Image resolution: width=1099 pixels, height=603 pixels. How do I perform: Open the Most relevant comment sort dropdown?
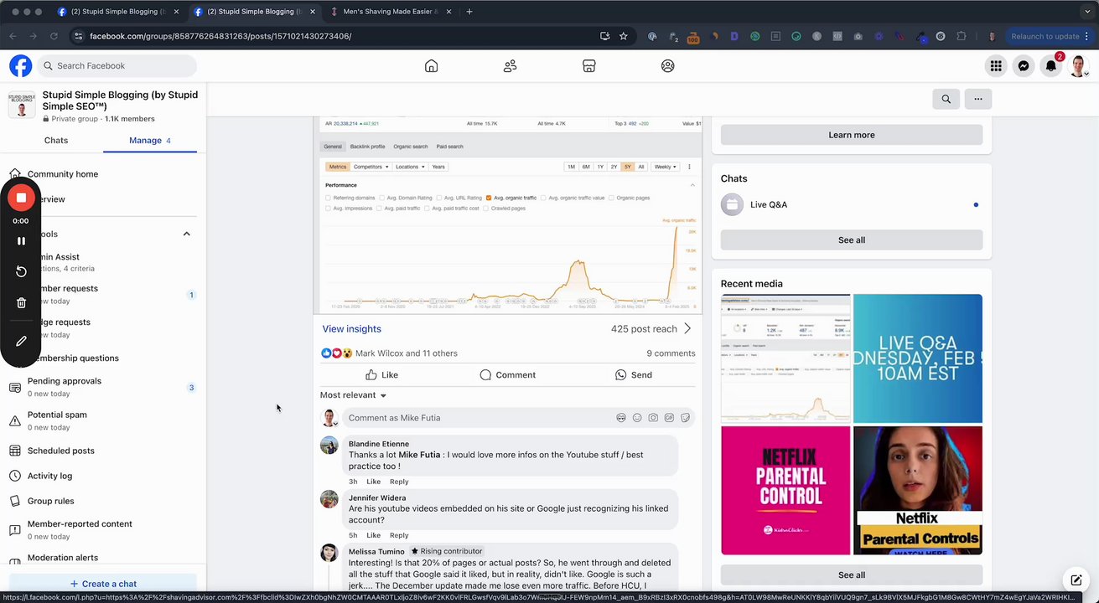pyautogui.click(x=353, y=395)
